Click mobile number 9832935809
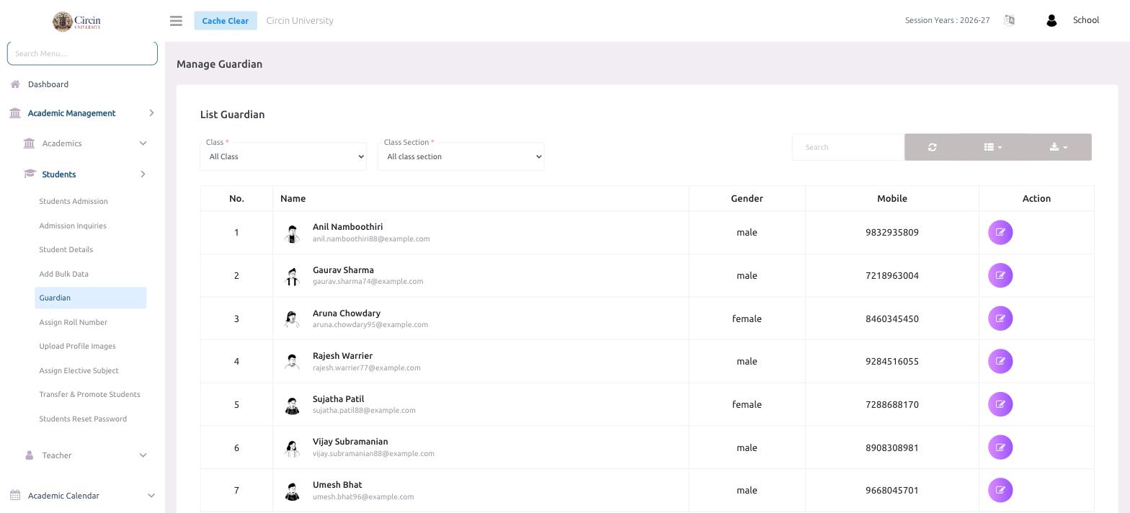This screenshot has height=513, width=1130. click(892, 233)
